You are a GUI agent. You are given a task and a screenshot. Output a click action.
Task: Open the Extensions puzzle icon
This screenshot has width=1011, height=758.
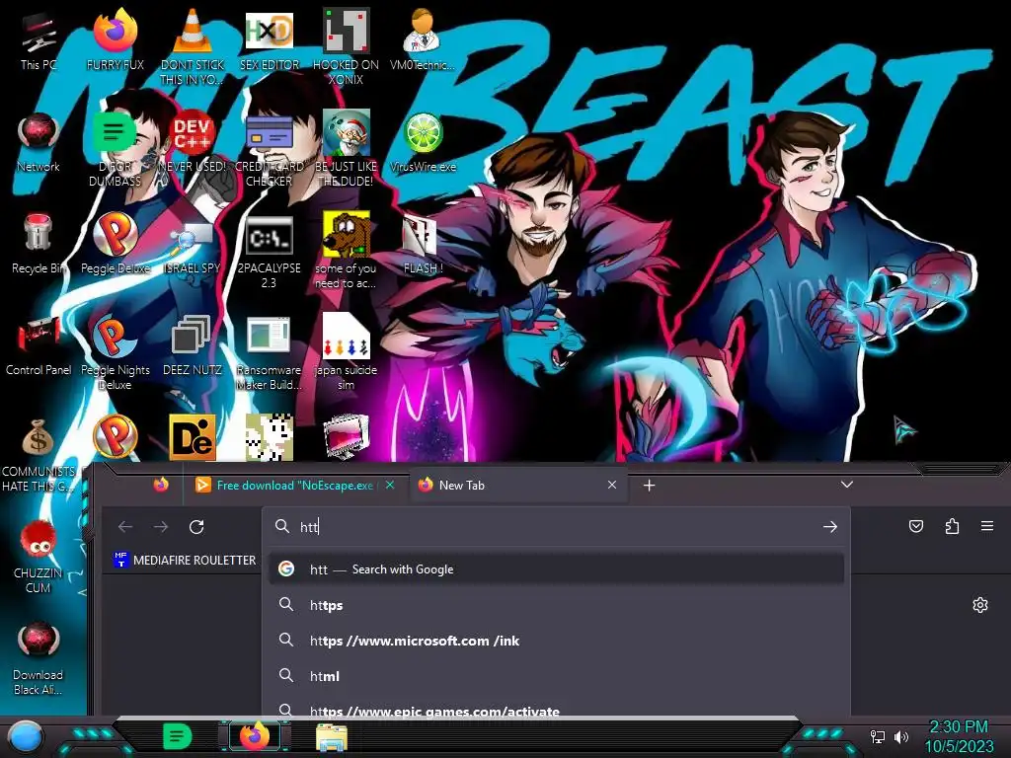click(x=952, y=527)
